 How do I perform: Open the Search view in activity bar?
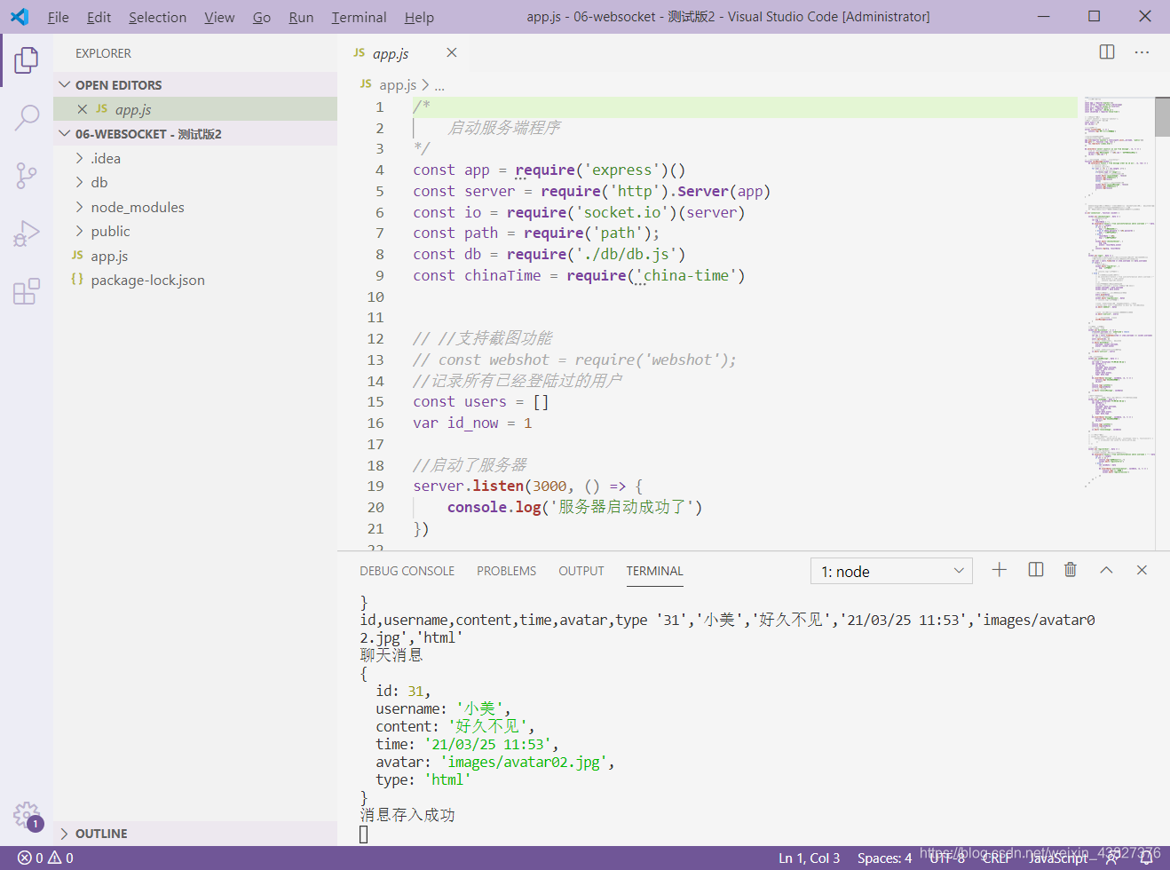coord(27,117)
